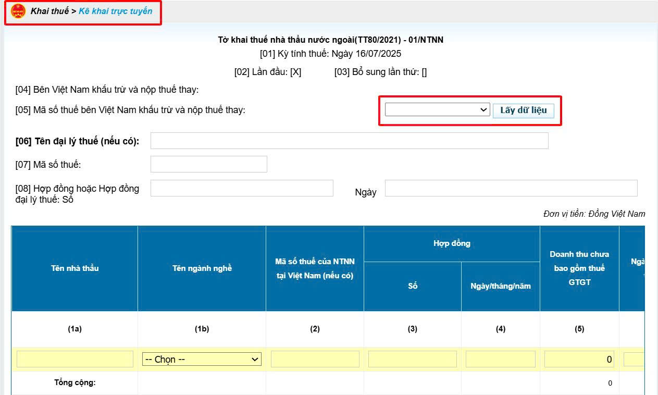Open the Kê khai trực tuyến link
This screenshot has height=395, width=658.
pyautogui.click(x=116, y=11)
